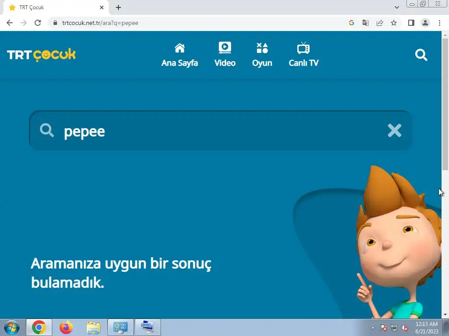Image resolution: width=449 pixels, height=336 pixels.
Task: Click the scrollbar down arrow
Action: click(x=445, y=315)
